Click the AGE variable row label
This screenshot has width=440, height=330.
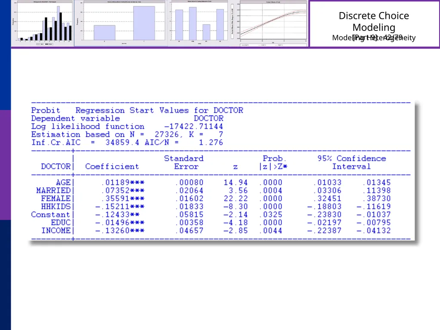(x=63, y=182)
